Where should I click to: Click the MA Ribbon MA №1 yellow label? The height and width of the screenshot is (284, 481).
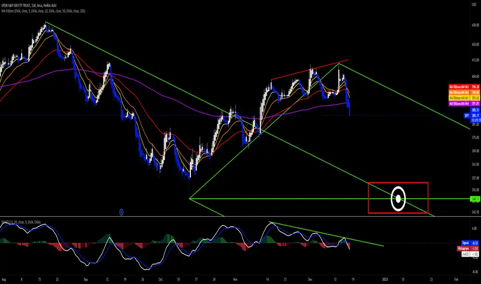pos(464,98)
